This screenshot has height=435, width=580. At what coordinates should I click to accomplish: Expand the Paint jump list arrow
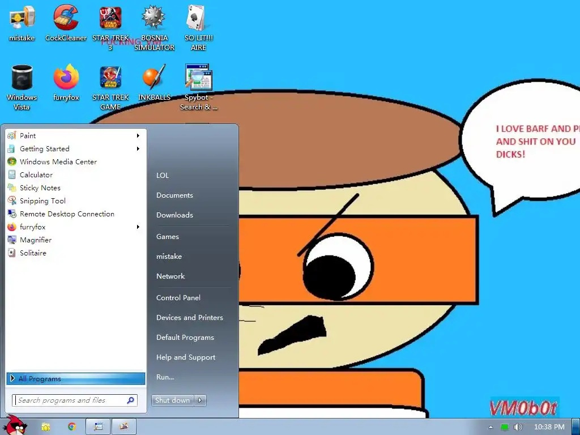click(x=138, y=136)
